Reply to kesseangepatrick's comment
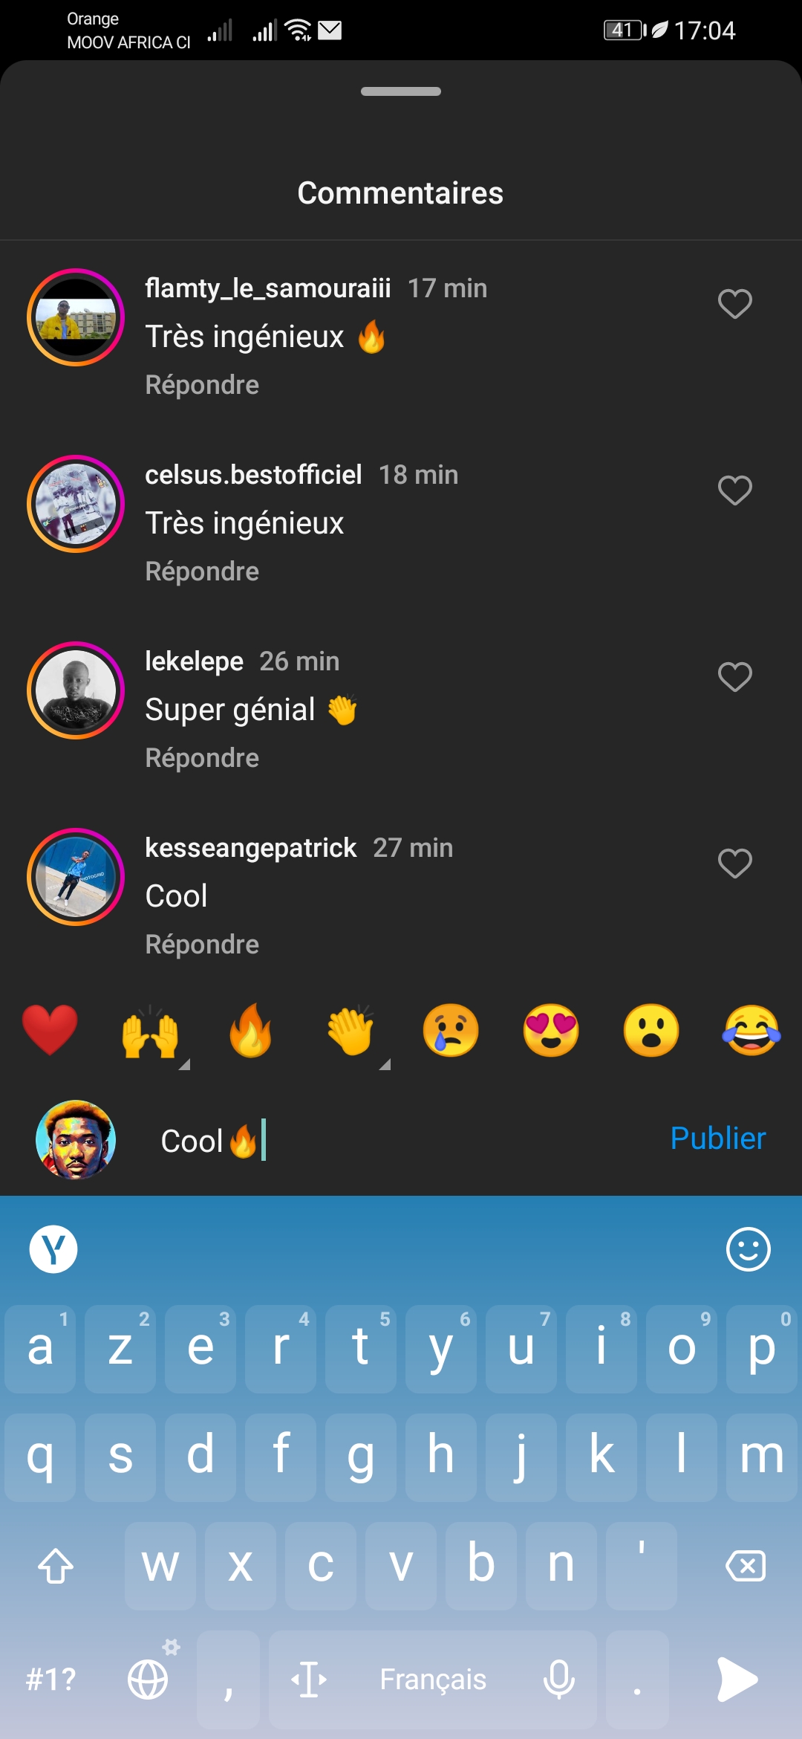The width and height of the screenshot is (802, 1739). click(202, 945)
